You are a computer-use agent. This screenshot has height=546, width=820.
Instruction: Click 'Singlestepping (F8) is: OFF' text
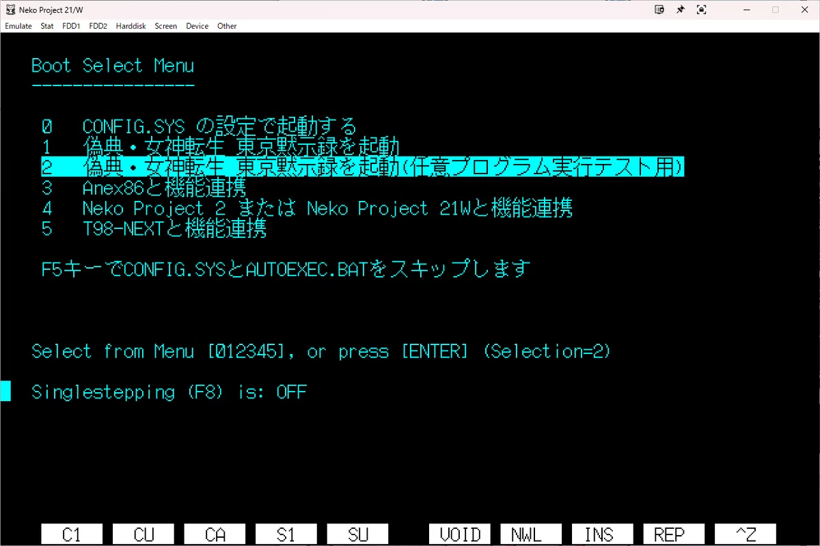pos(169,392)
